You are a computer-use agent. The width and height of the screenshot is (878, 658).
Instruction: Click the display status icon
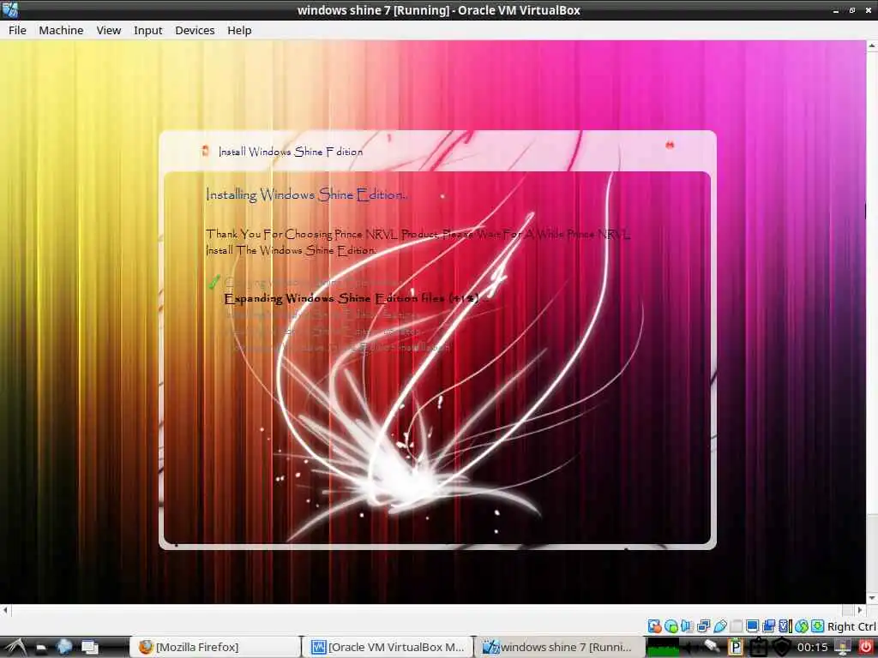tap(753, 626)
